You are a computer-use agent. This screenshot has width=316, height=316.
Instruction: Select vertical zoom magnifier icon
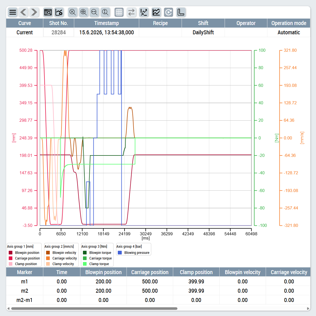coord(105,12)
